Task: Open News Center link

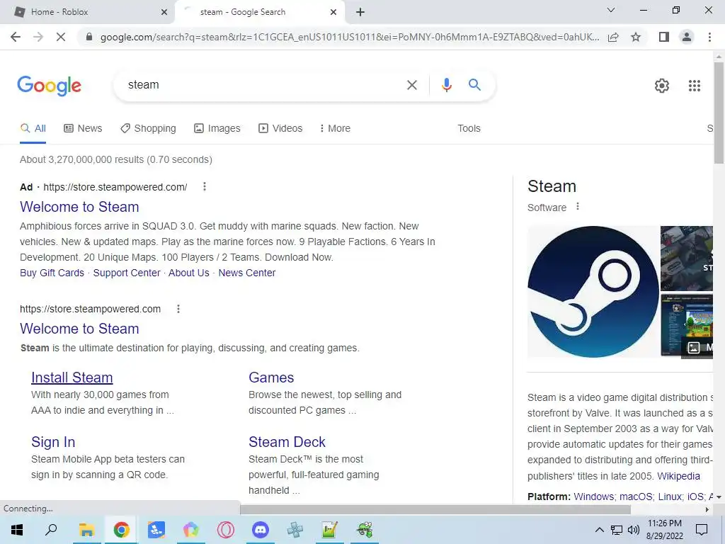Action: (x=247, y=273)
